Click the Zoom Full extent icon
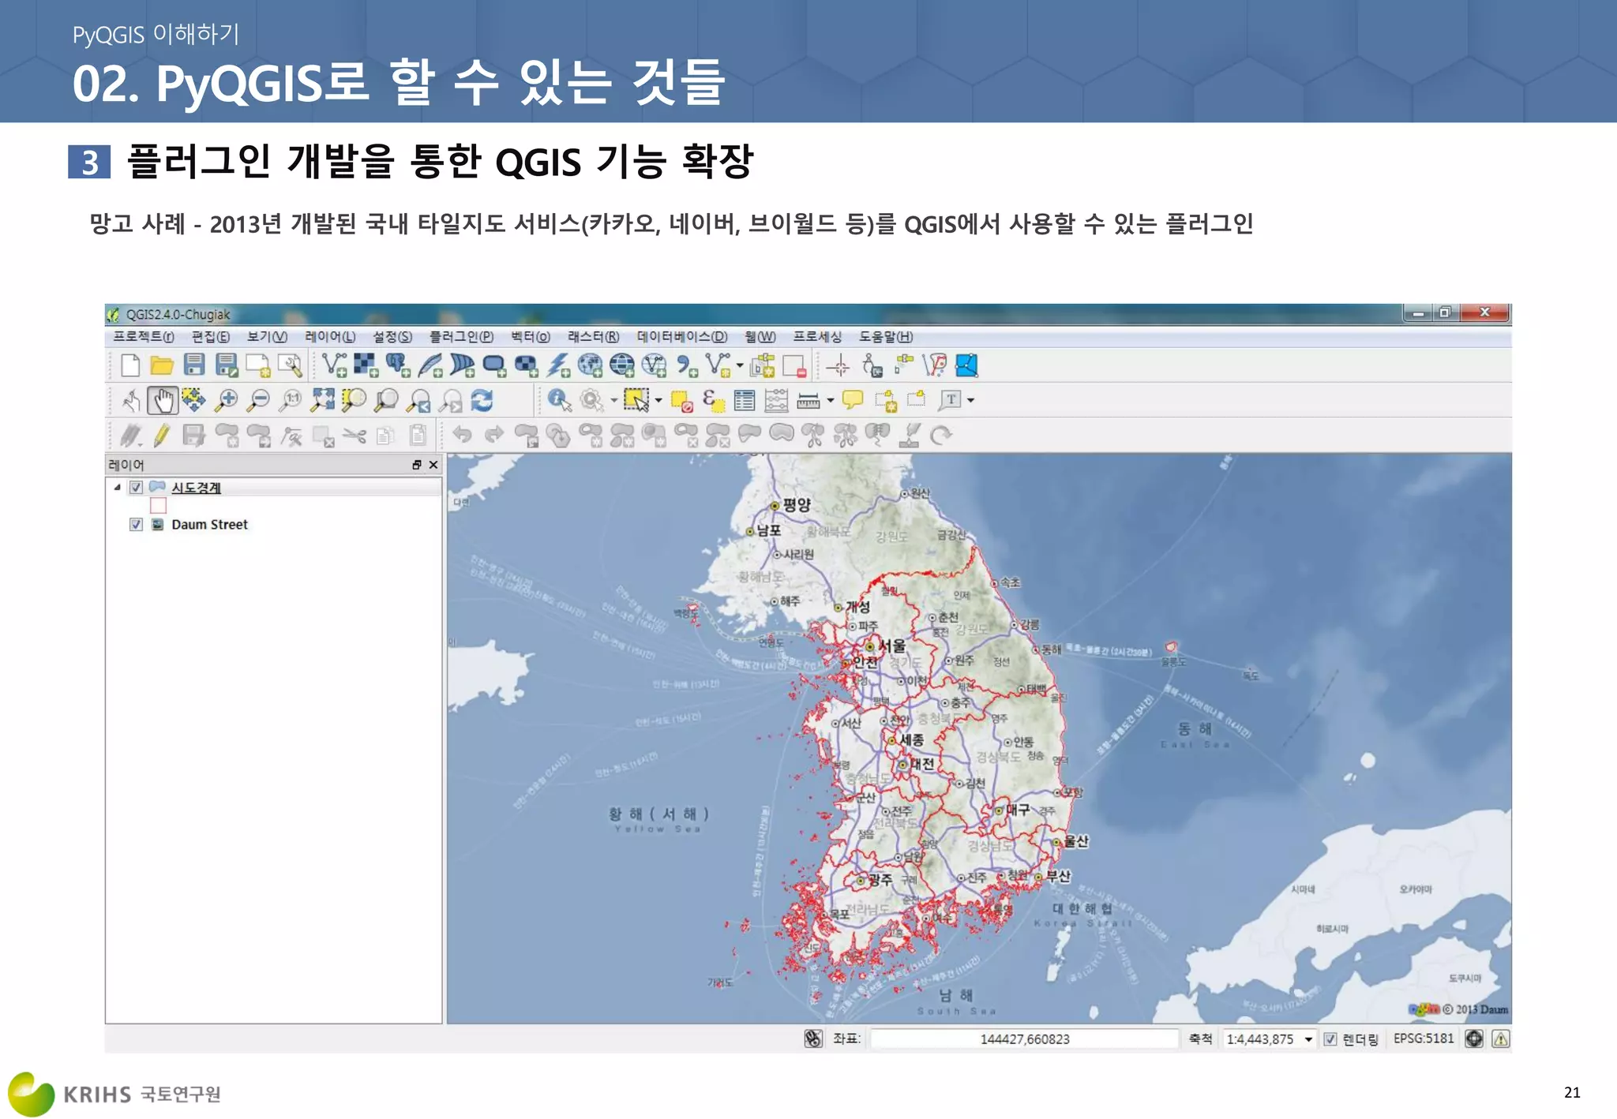This screenshot has height=1119, width=1617. click(x=322, y=401)
